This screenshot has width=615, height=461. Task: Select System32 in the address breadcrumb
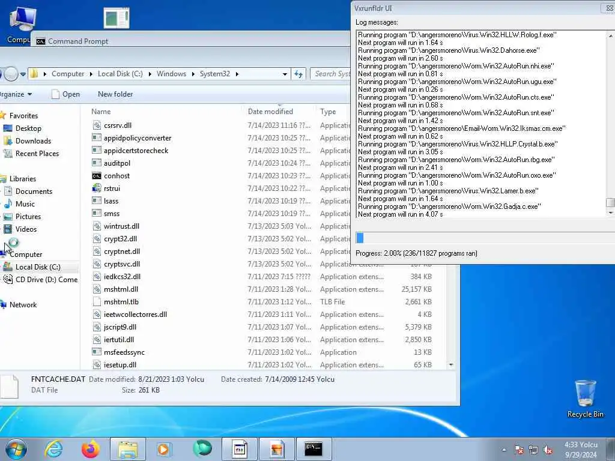[x=214, y=74]
